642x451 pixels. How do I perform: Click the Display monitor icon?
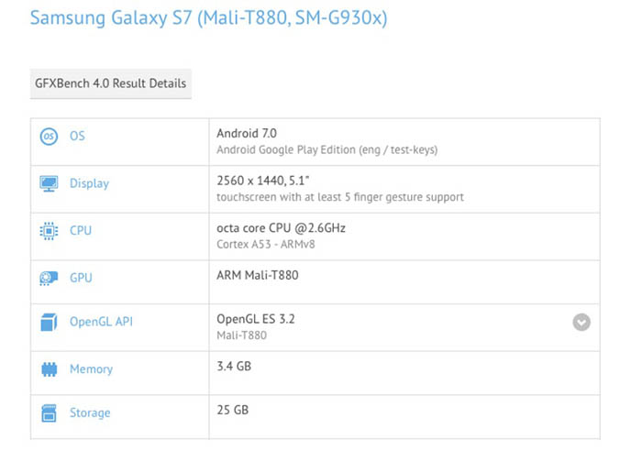[49, 183]
